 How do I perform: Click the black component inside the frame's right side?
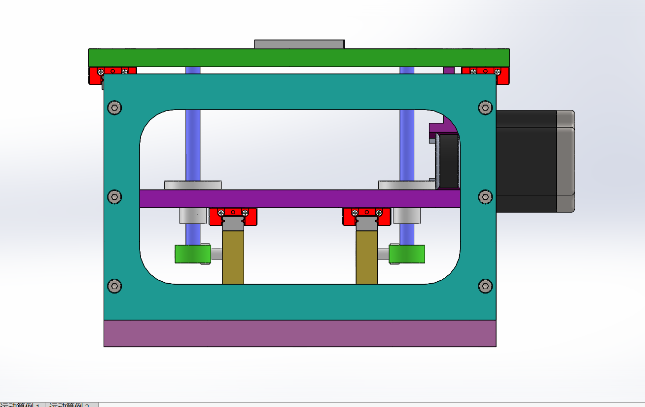coord(448,161)
